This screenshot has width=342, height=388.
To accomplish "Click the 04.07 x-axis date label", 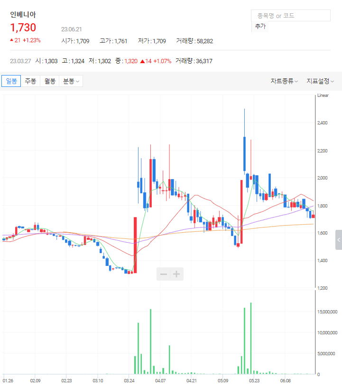I will [160, 380].
